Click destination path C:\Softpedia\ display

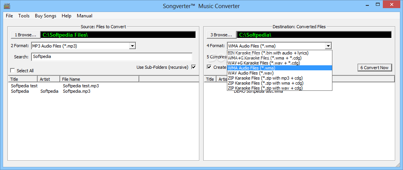tap(314, 34)
